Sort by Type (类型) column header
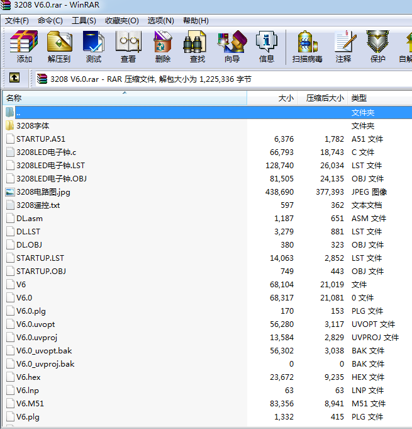This screenshot has width=412, height=429. click(380, 98)
